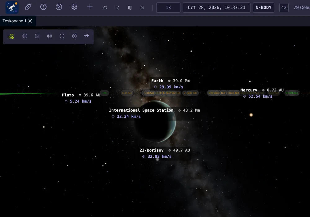Open the help question mark icon
This screenshot has height=217, width=310.
coord(43,7)
